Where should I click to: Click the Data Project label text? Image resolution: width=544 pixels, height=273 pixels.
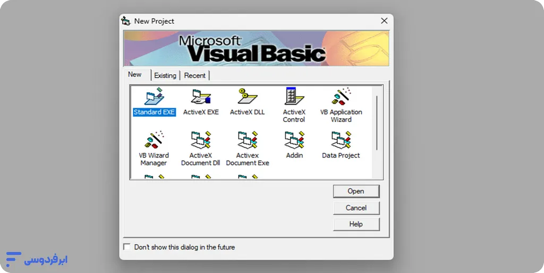click(341, 155)
